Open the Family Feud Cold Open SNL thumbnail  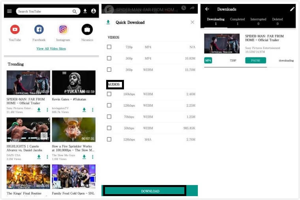(x=74, y=177)
